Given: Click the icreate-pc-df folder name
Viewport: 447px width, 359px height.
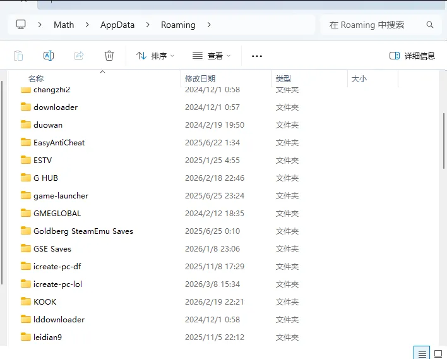Looking at the screenshot, I should pyautogui.click(x=57, y=267).
